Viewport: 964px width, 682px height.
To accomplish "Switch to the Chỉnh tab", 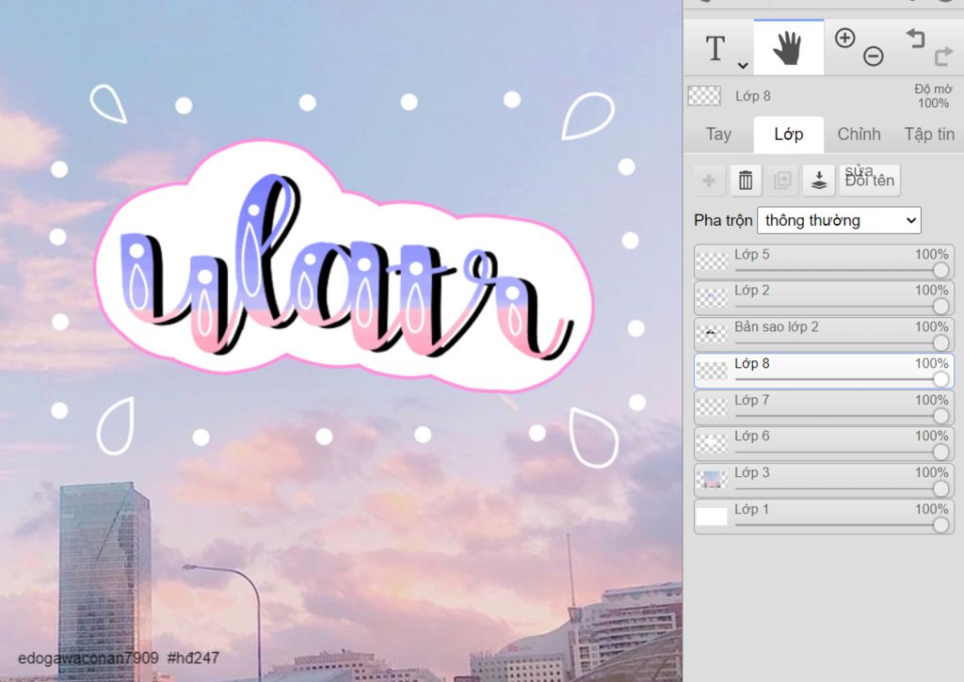I will pyautogui.click(x=859, y=135).
